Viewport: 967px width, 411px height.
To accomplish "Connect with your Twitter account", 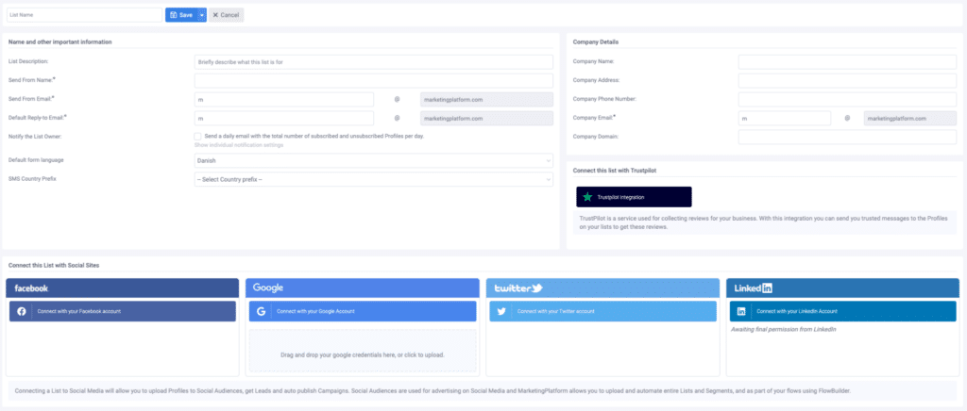I will (x=603, y=311).
